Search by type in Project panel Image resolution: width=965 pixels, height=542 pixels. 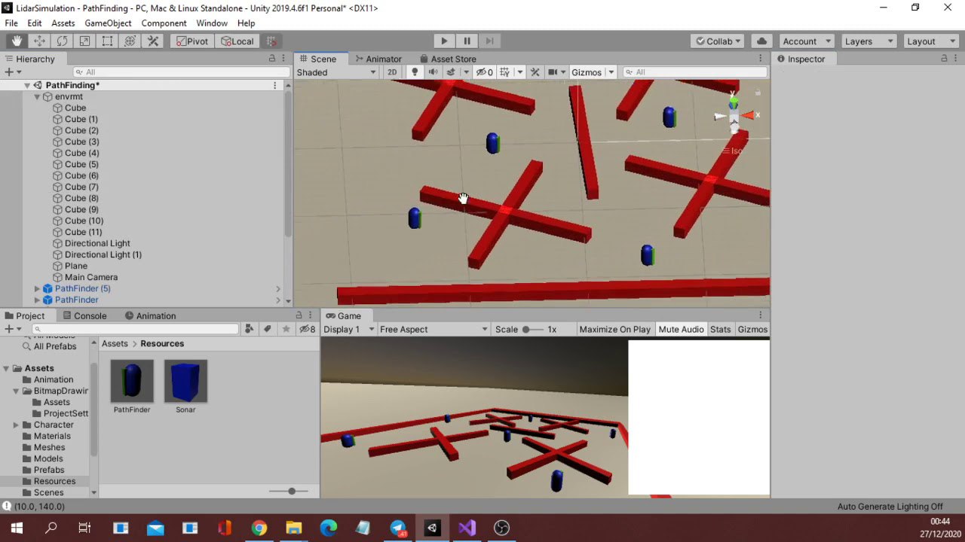click(249, 329)
